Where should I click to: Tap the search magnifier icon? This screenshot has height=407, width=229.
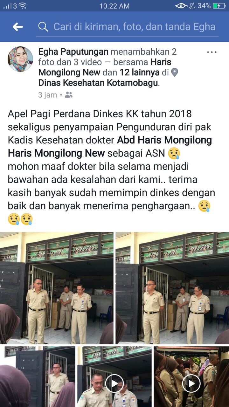[x=43, y=27]
